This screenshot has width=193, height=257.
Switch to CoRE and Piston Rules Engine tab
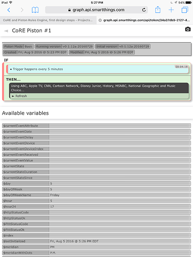48,20
